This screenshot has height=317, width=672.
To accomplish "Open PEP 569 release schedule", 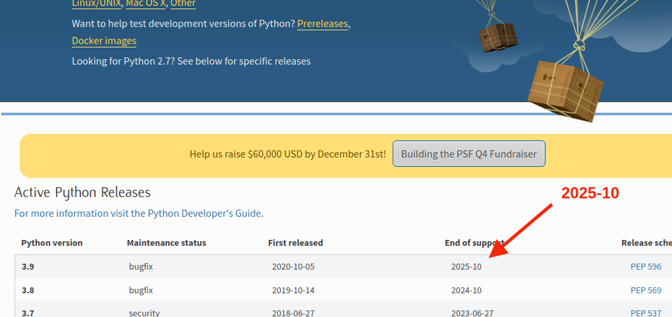I will click(646, 290).
